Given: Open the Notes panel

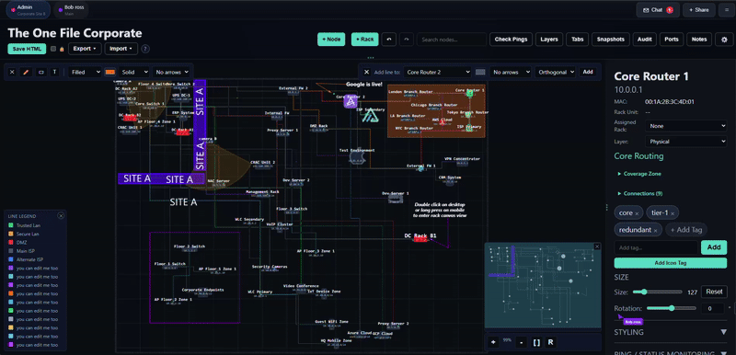Looking at the screenshot, I should coord(699,40).
